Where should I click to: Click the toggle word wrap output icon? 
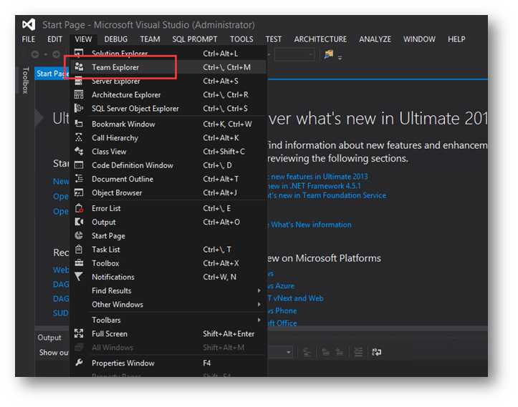(x=377, y=352)
